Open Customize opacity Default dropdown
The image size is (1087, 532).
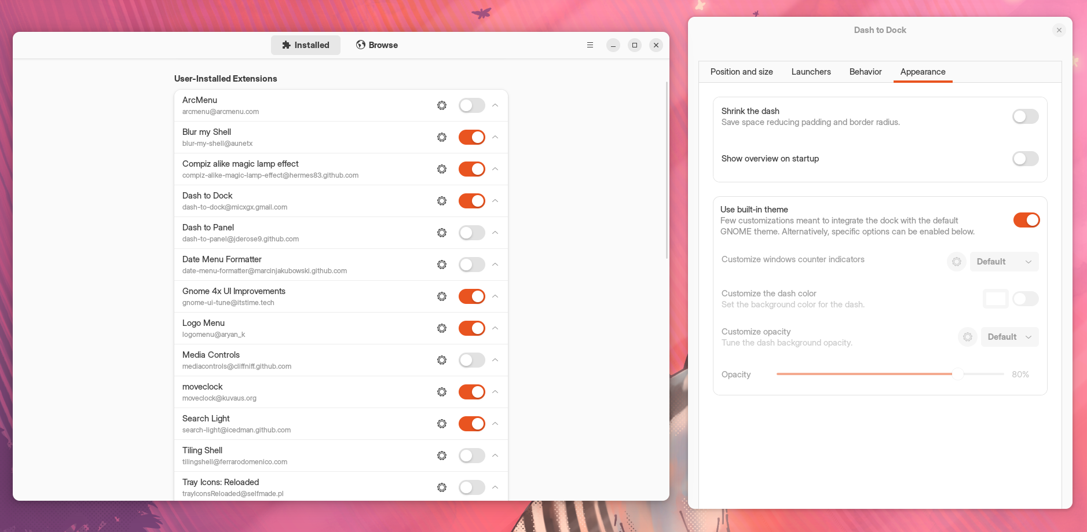click(1010, 337)
